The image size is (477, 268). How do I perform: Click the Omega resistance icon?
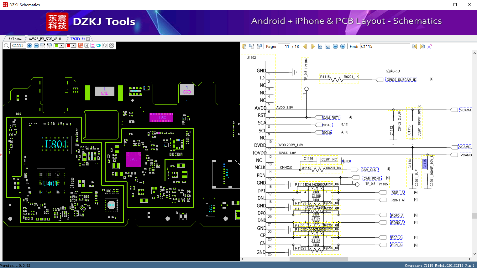(105, 45)
